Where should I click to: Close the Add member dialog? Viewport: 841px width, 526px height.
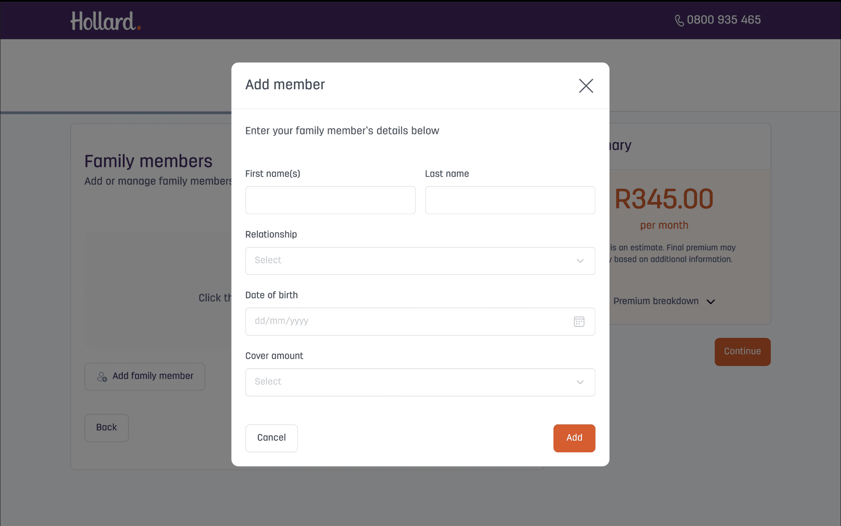tap(586, 86)
